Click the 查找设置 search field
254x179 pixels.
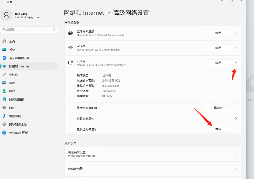point(26,30)
